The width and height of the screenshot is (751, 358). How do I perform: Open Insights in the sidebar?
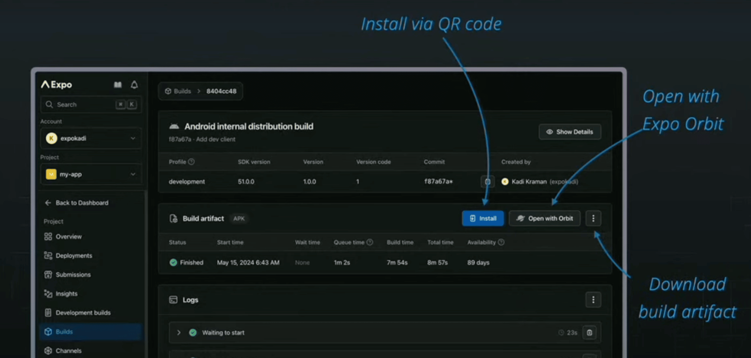[61, 293]
